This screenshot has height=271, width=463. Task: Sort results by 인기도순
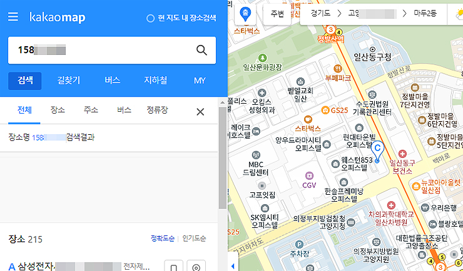[194, 239]
